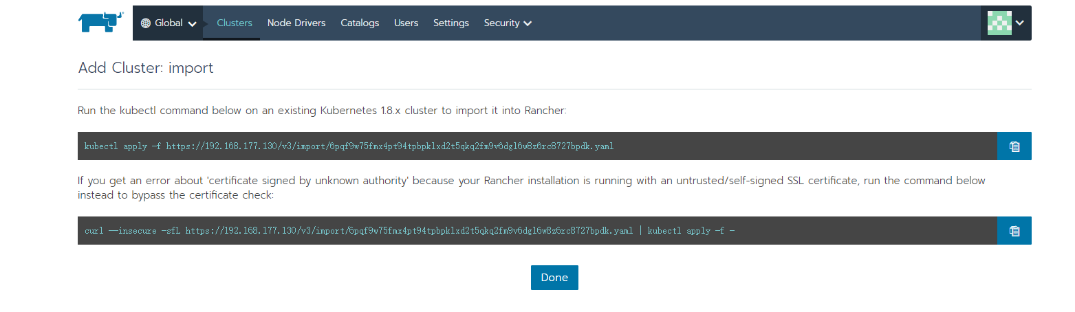Expand the user account menu arrow
1075x312 pixels.
point(1020,23)
